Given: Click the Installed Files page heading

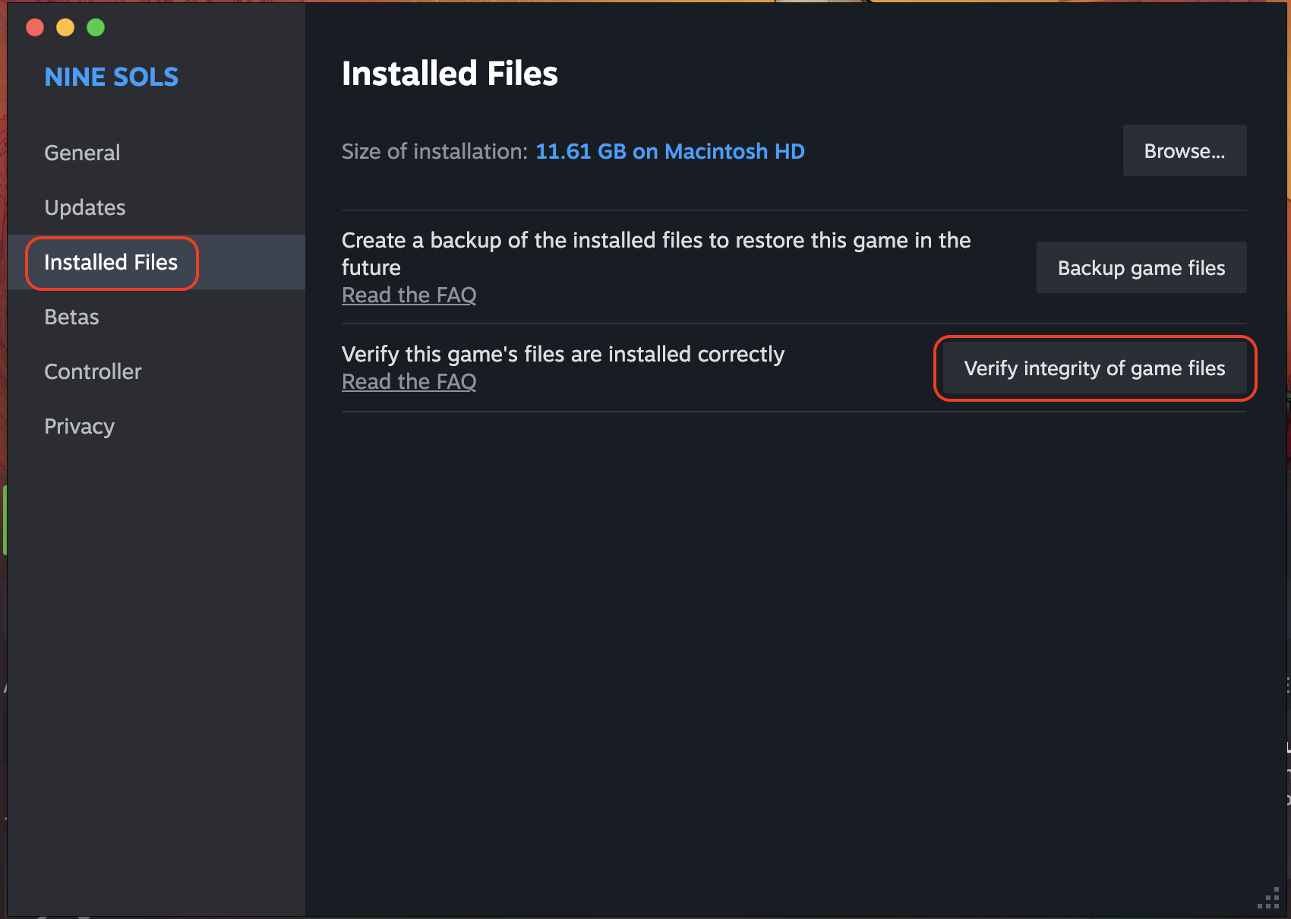Looking at the screenshot, I should click(449, 74).
